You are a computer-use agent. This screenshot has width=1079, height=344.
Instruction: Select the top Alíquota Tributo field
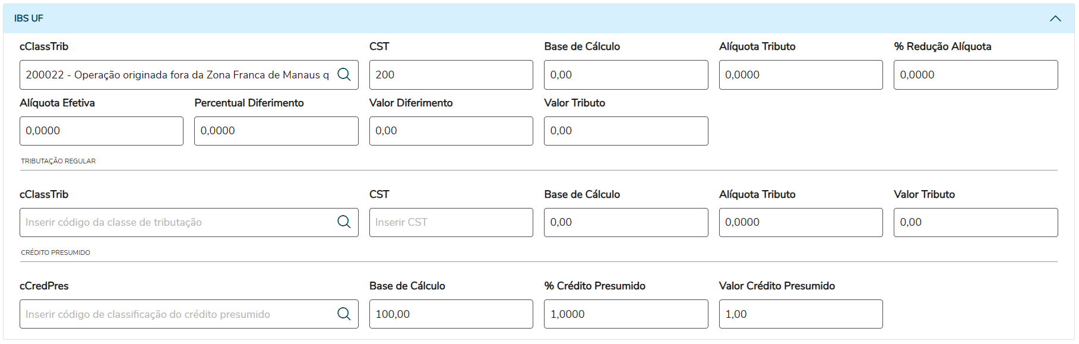(800, 75)
